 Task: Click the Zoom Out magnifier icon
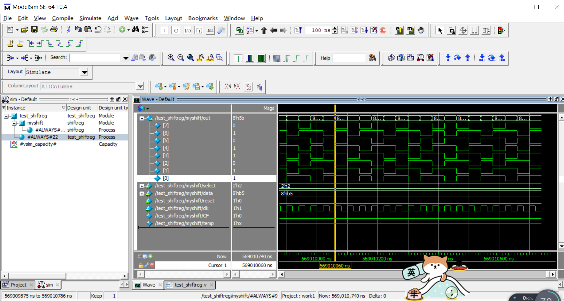(x=181, y=58)
